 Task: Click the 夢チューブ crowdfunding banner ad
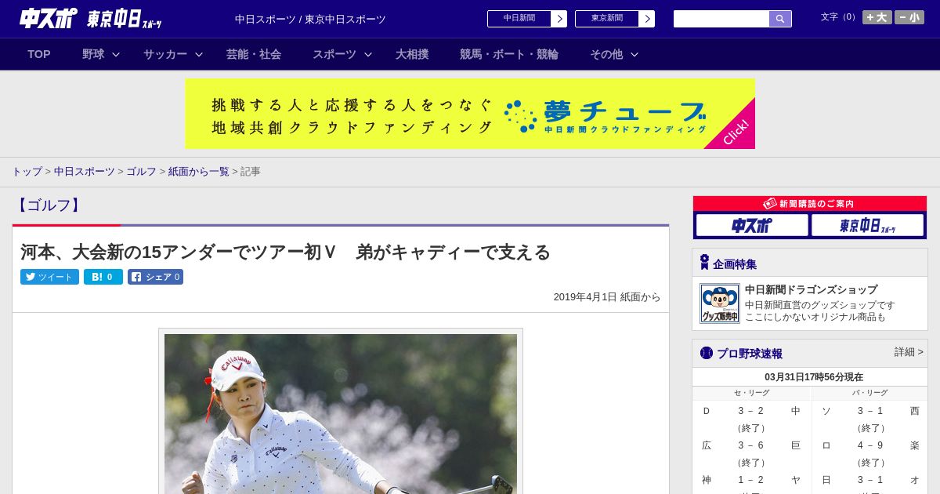coord(470,114)
